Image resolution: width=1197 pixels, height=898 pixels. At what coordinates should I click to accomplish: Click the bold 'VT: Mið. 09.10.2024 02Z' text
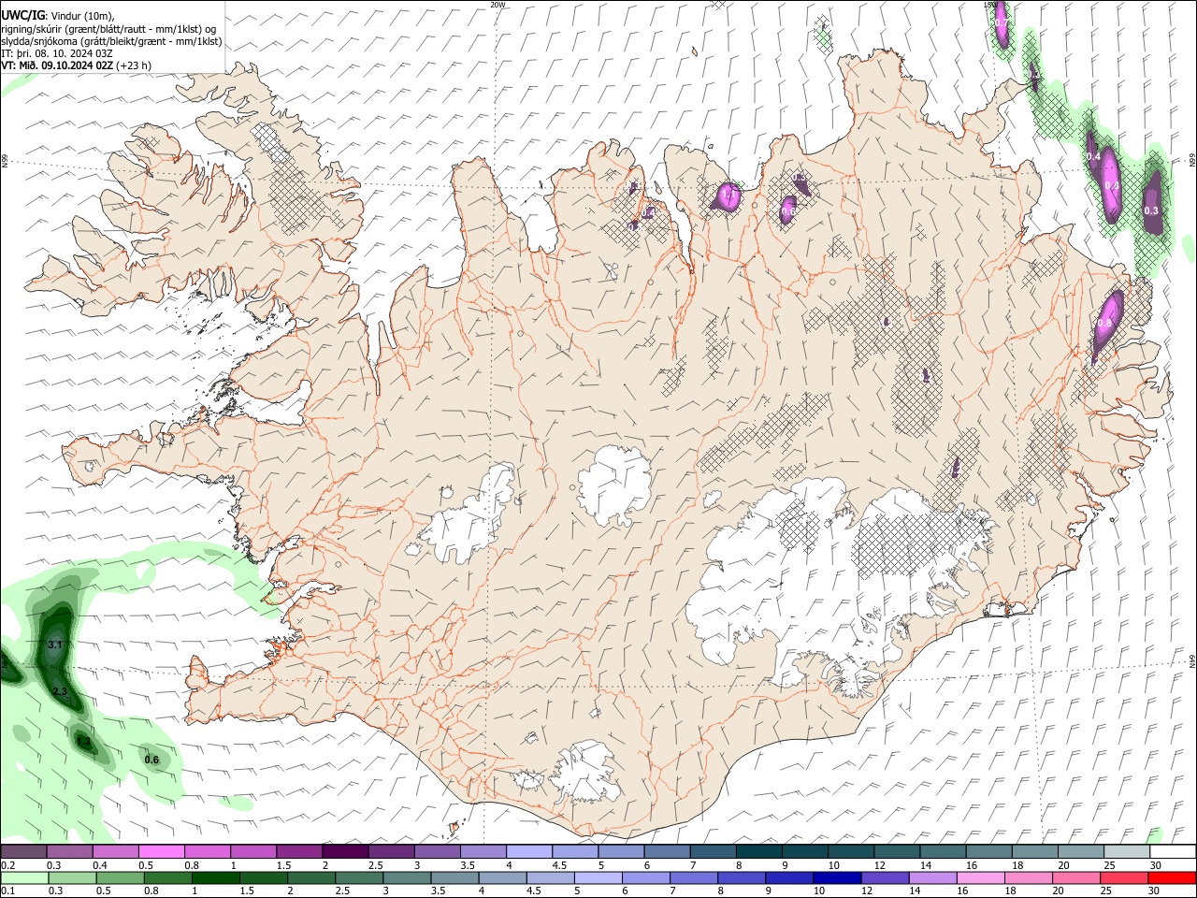tap(57, 65)
